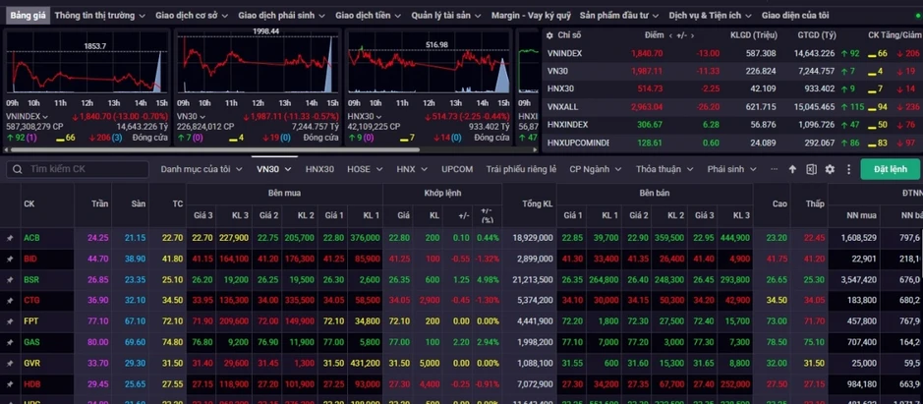Pin toggle for the BID row
This screenshot has width=923, height=404.
(10, 259)
